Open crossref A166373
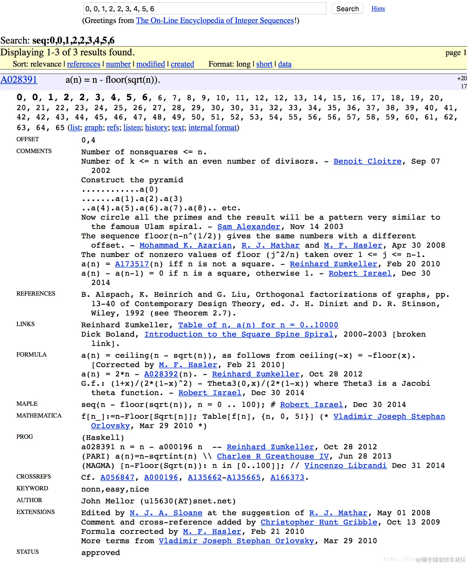This screenshot has height=565, width=468. coord(287,478)
